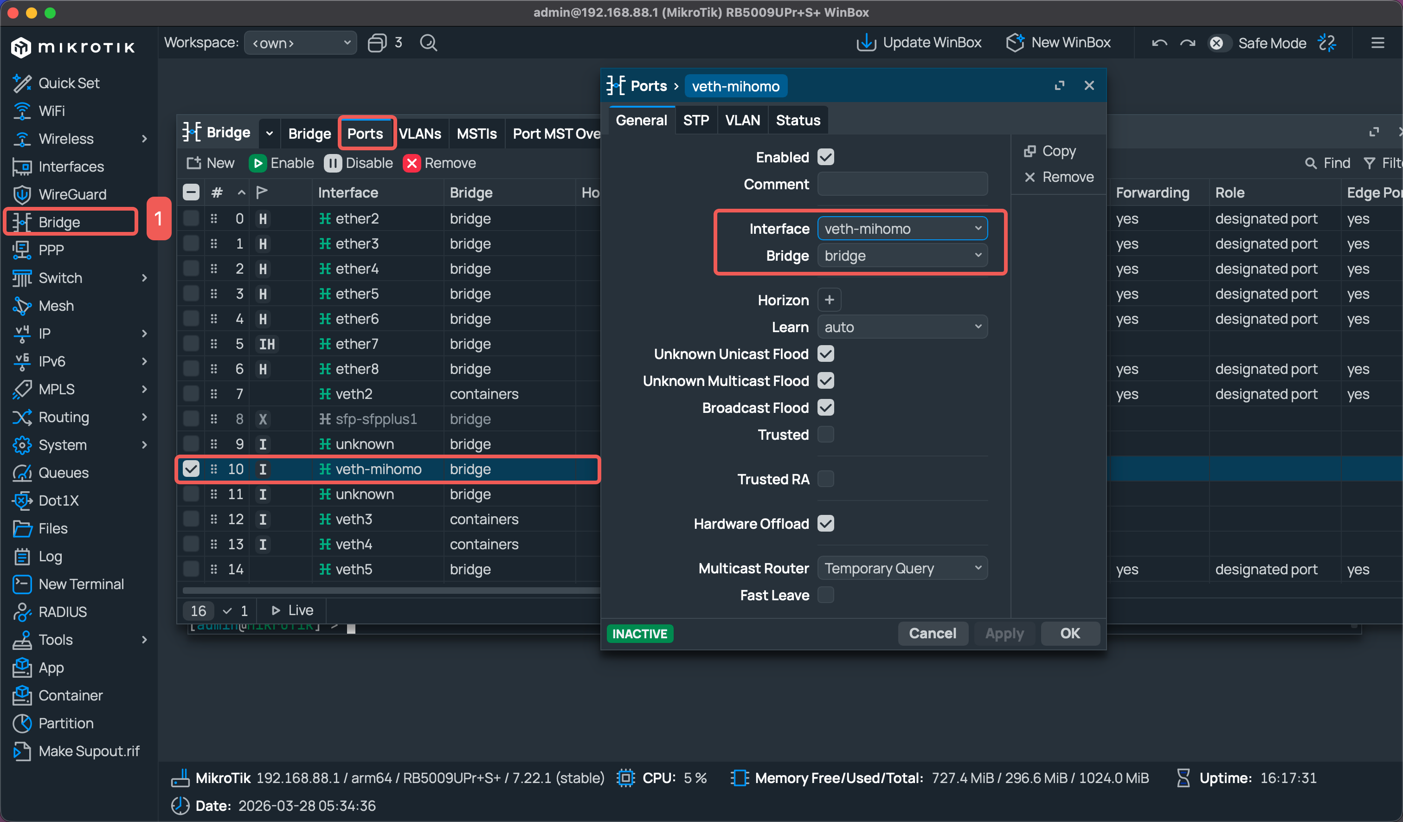Open the VLANs tab in Bridge window
1403x822 pixels.
point(420,134)
